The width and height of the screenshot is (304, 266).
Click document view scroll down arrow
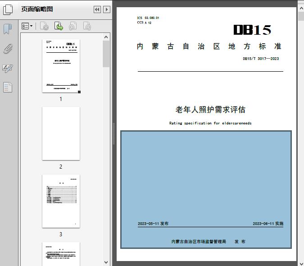pyautogui.click(x=301, y=263)
